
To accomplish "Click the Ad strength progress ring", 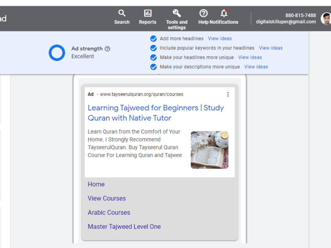I will click(57, 53).
